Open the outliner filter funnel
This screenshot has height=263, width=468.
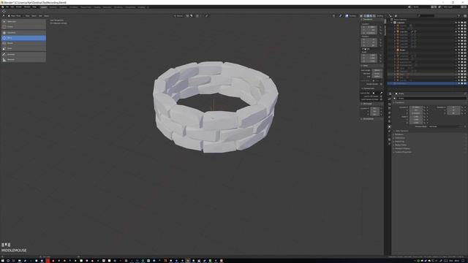[x=458, y=16]
